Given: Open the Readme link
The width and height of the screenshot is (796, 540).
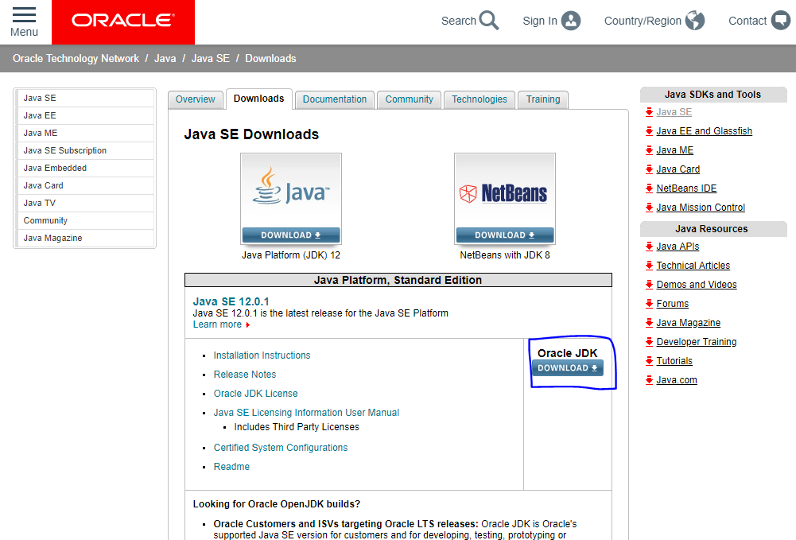Looking at the screenshot, I should tap(231, 466).
